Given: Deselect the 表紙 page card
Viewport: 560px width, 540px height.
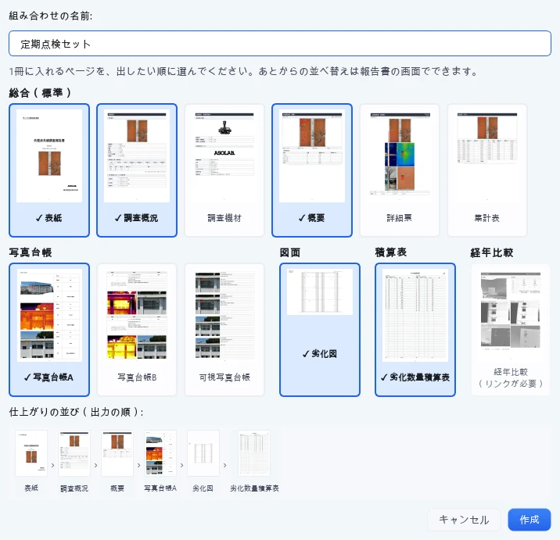Looking at the screenshot, I should point(49,170).
